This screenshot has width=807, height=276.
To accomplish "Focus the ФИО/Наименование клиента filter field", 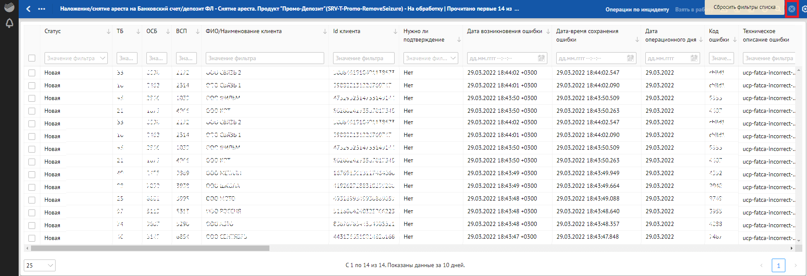I will (x=265, y=58).
